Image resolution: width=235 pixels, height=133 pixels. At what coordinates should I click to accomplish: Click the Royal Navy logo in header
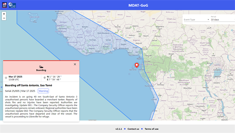5,5
